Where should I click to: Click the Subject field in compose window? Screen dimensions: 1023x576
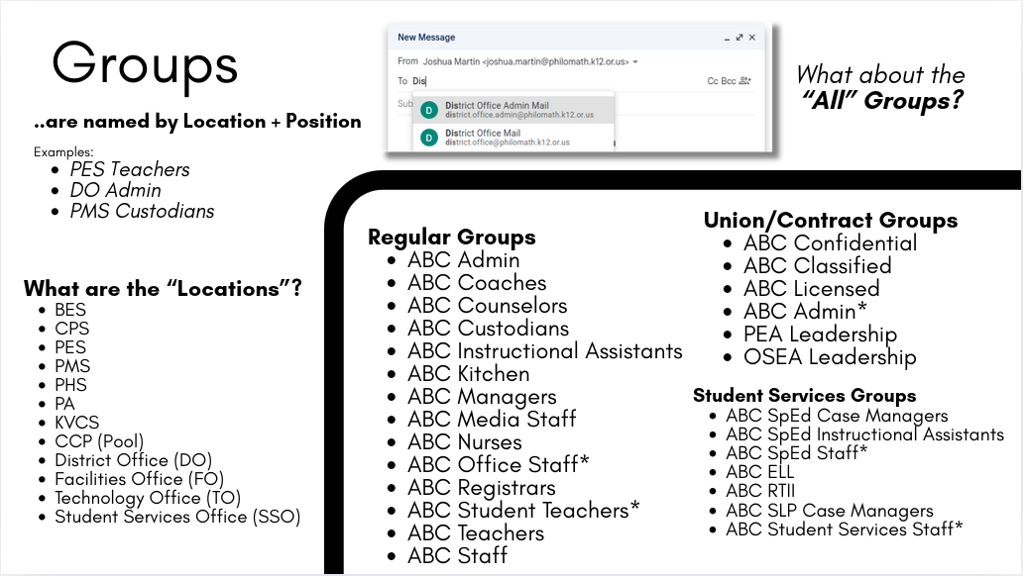[404, 104]
